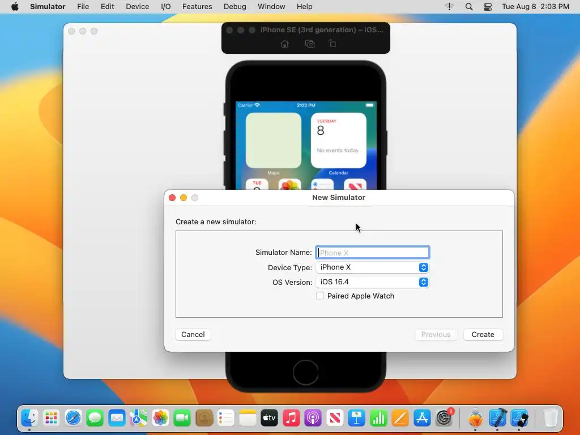Click the Rotate icon in the simulator toolbar
Image resolution: width=580 pixels, height=435 pixels.
point(332,44)
